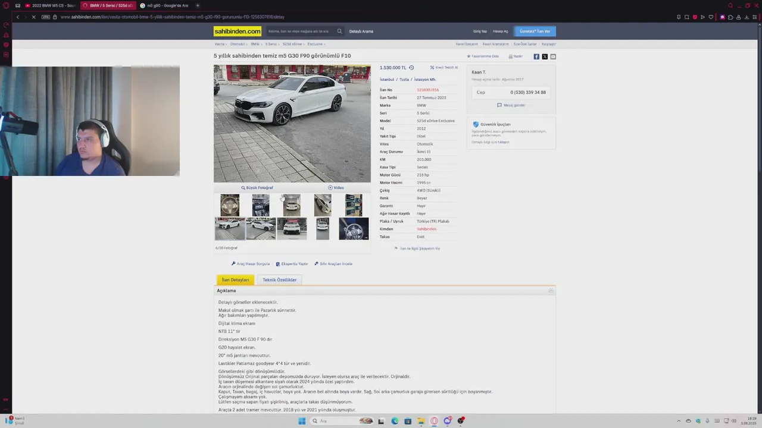Click İlan ile İlgili Şikayetim Var
Image resolution: width=762 pixels, height=428 pixels.
pos(417,248)
